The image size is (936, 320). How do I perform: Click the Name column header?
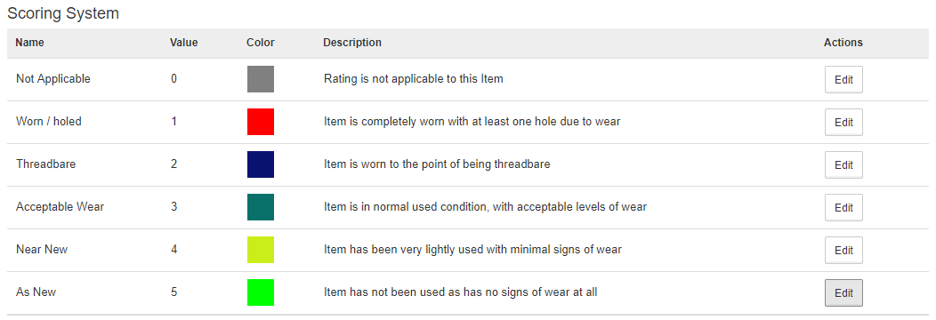[30, 43]
